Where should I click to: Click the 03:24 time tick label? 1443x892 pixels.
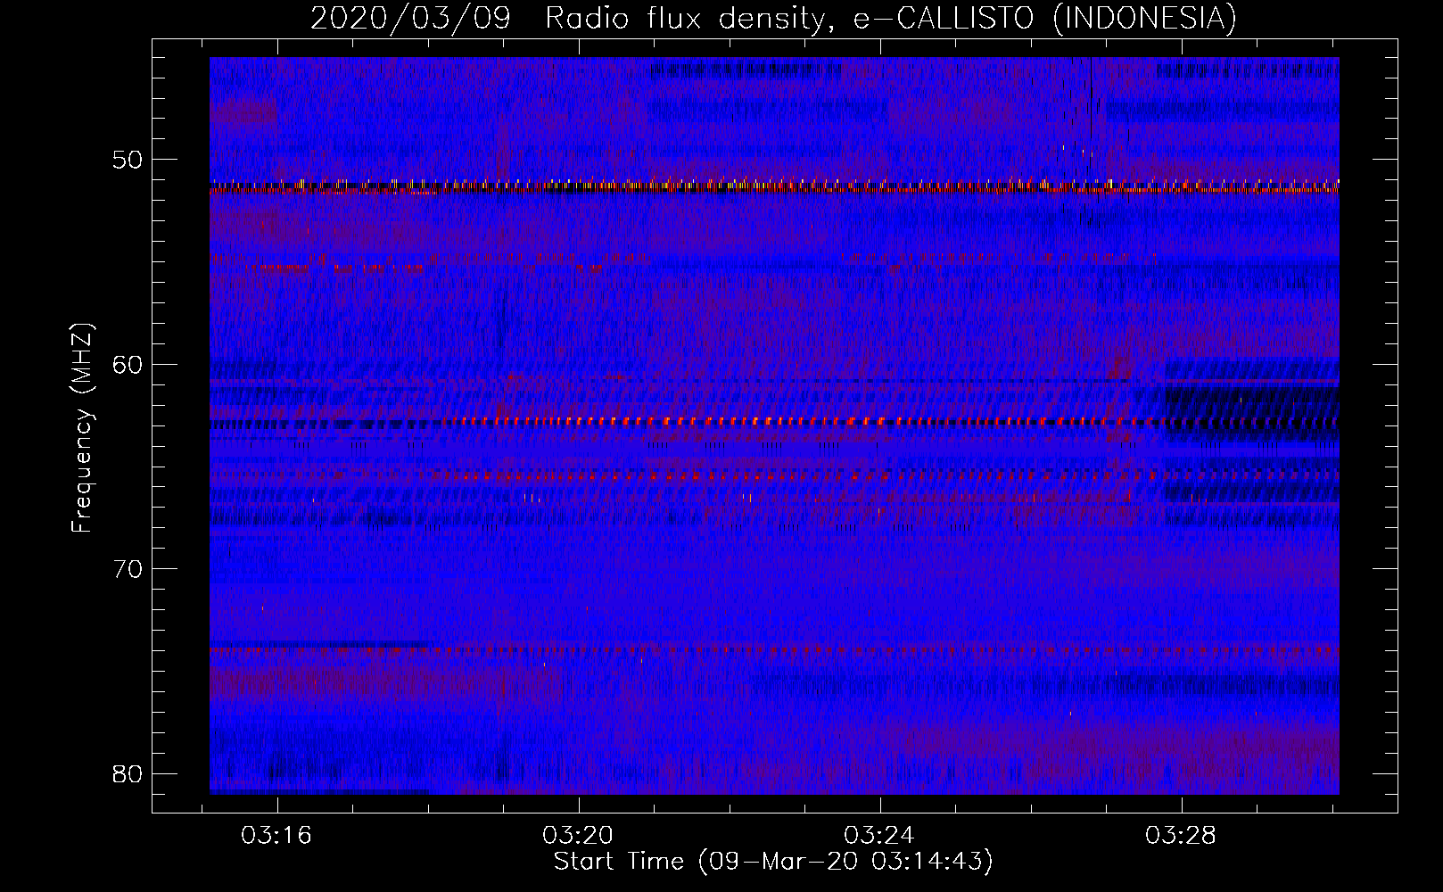[x=879, y=836]
